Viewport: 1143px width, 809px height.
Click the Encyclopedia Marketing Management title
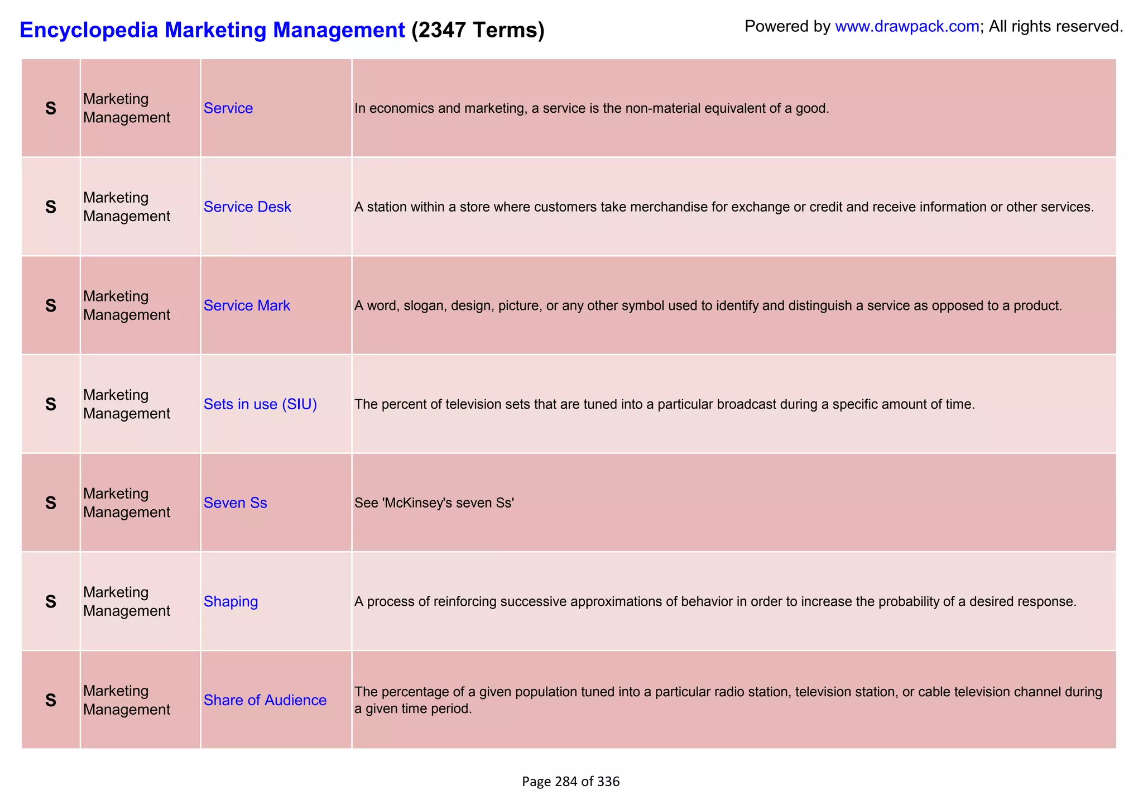pos(212,30)
